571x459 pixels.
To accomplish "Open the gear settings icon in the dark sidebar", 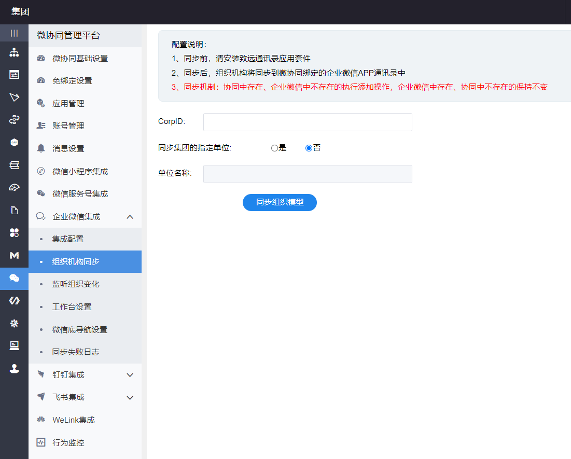I will (14, 323).
